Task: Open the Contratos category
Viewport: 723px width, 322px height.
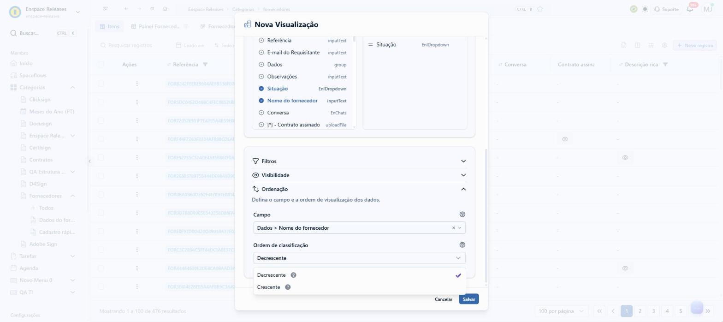Action: point(41,160)
